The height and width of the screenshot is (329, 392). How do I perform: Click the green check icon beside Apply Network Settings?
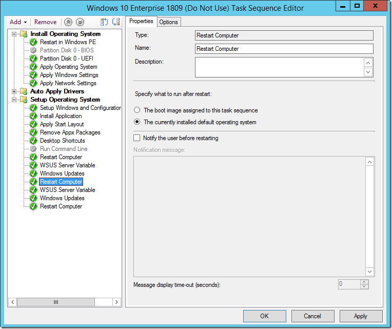pyautogui.click(x=33, y=83)
